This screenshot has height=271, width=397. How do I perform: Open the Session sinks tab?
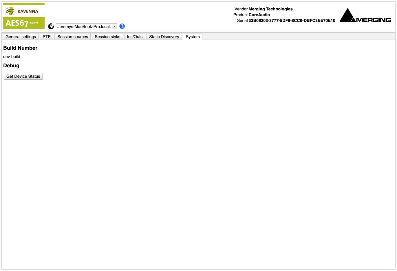pos(107,37)
